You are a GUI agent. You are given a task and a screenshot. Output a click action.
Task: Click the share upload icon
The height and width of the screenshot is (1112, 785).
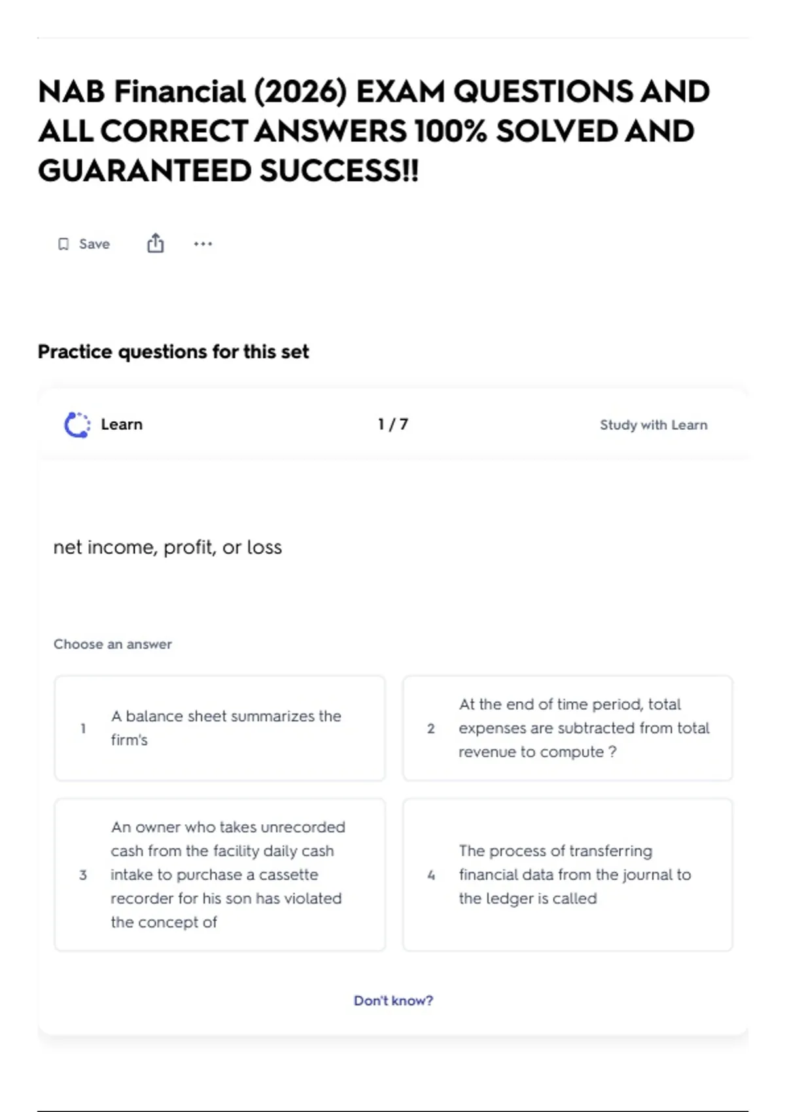tap(155, 243)
